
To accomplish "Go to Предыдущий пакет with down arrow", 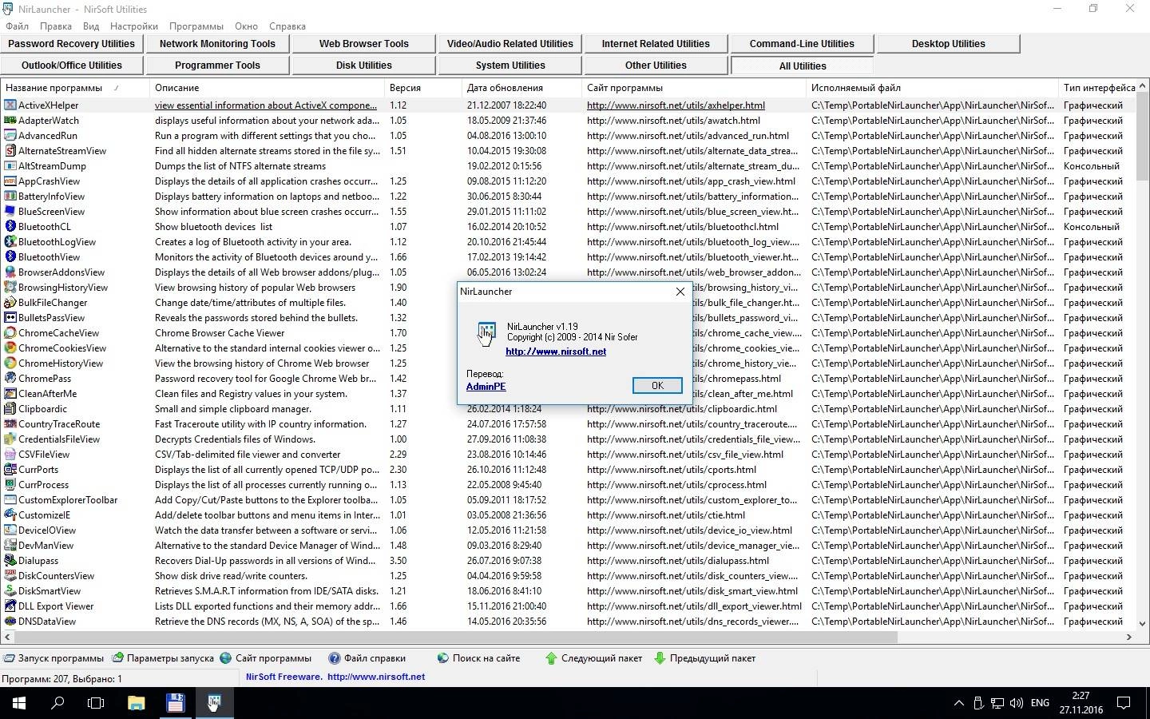I will (705, 658).
